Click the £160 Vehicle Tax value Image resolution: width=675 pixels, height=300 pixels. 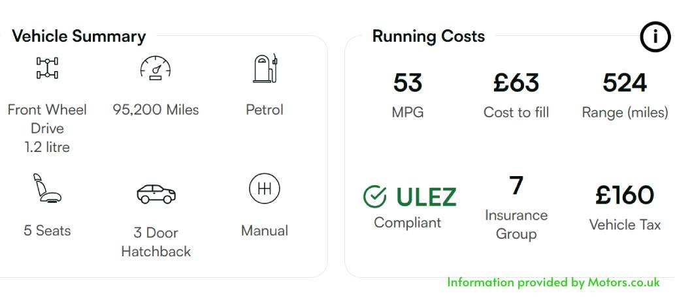coord(625,196)
